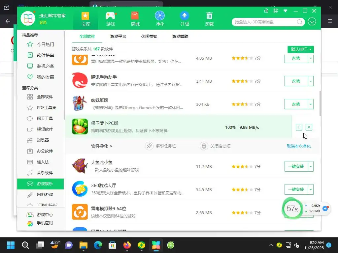Open the 游戏 gamepad section

111,19
